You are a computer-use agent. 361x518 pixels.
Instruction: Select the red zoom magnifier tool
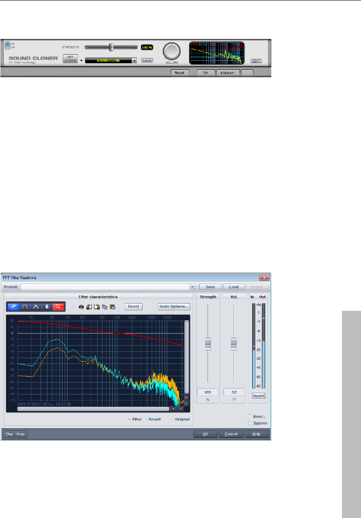click(59, 306)
